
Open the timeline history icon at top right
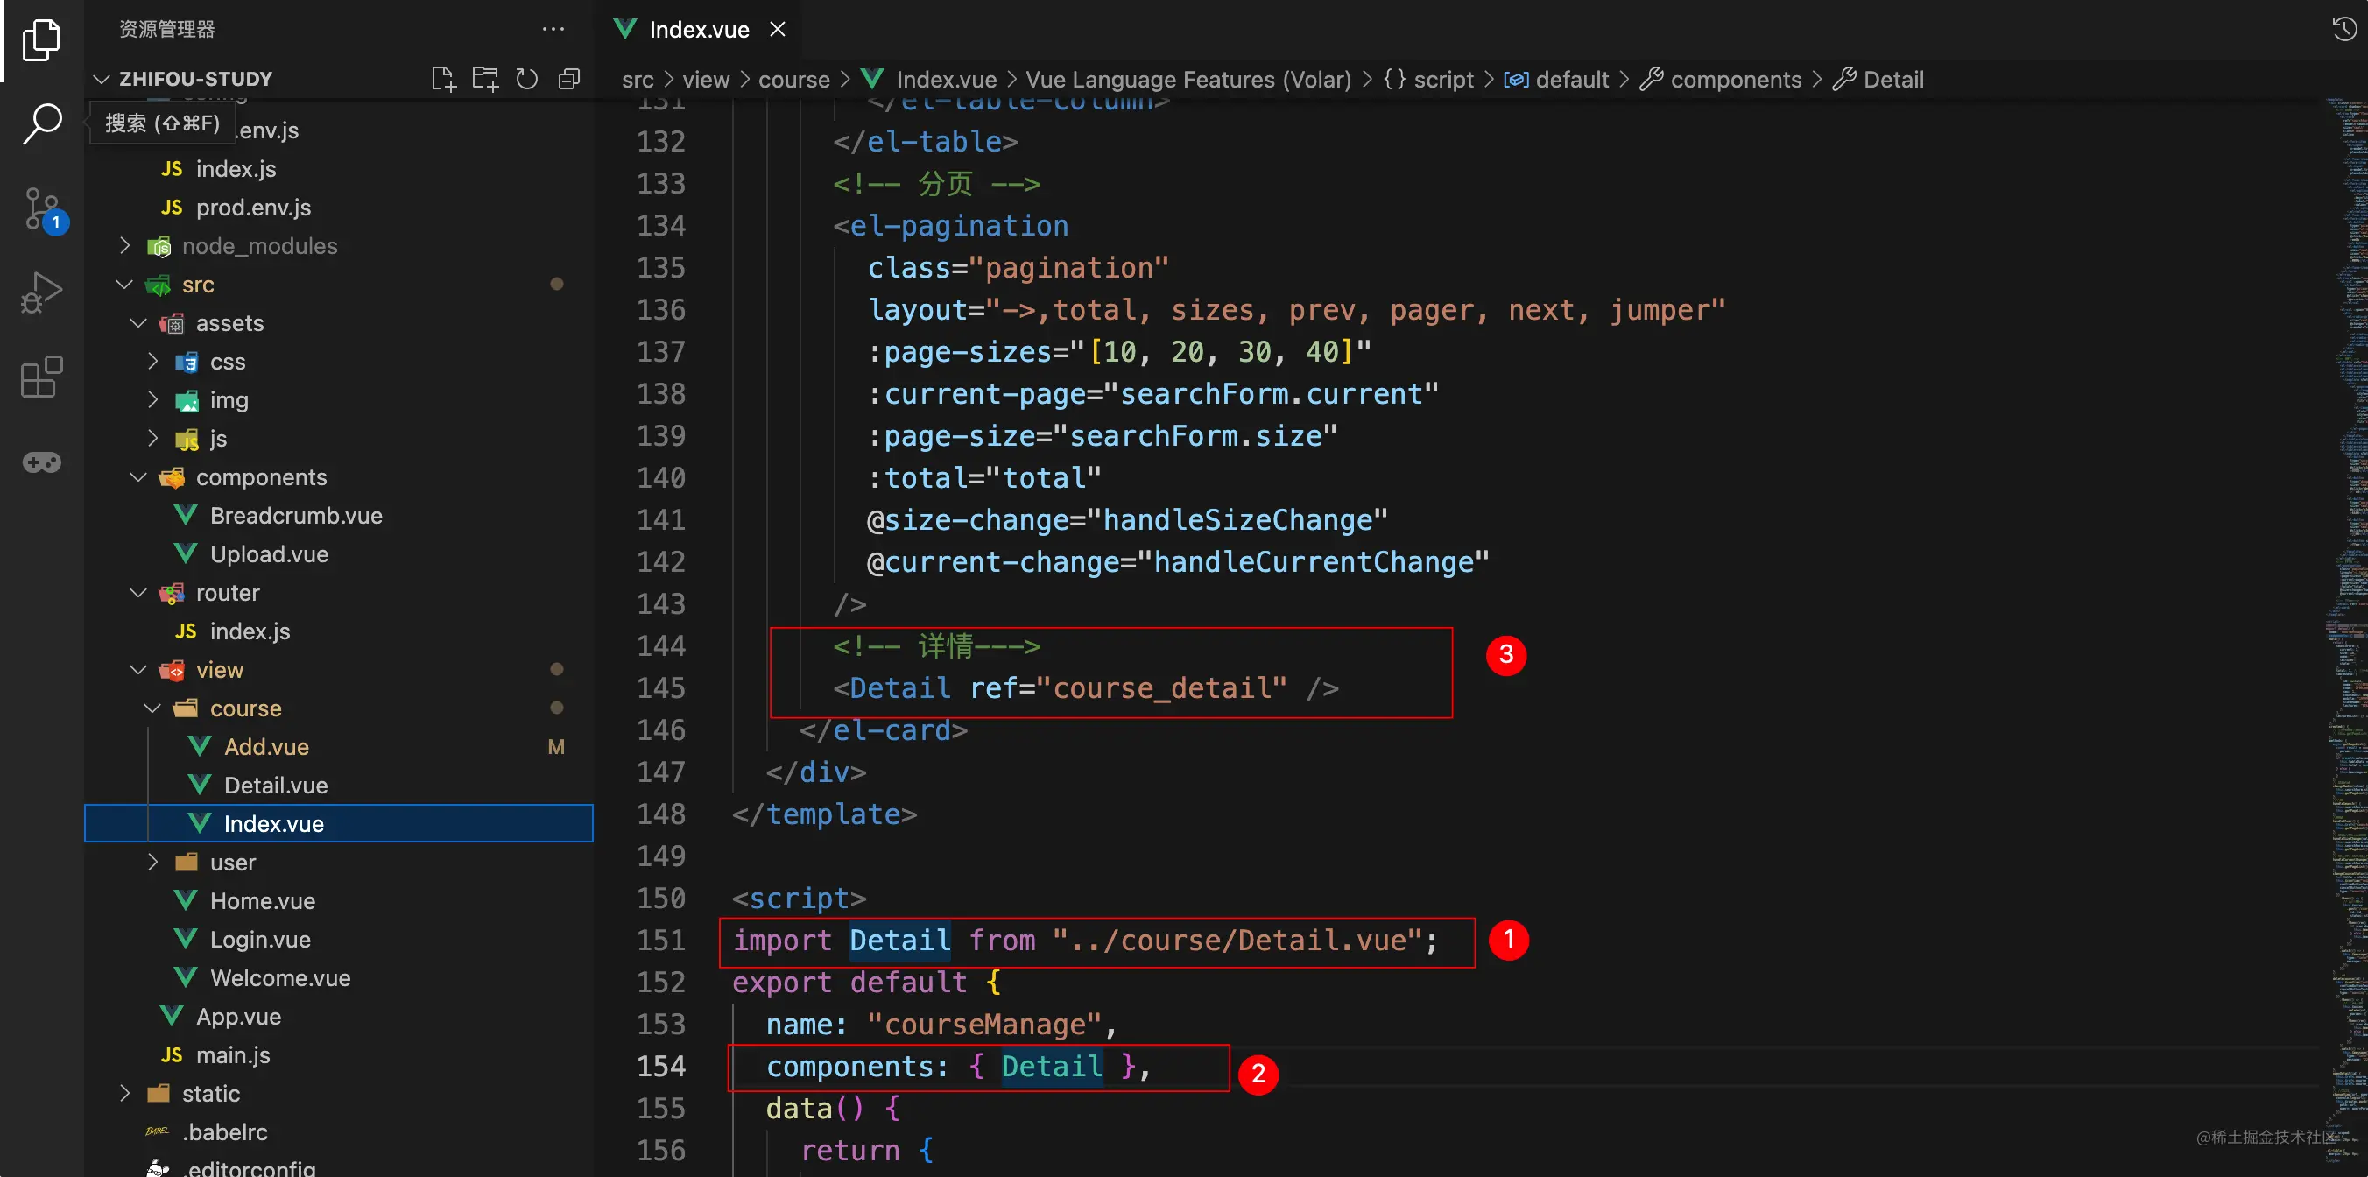(x=2343, y=30)
